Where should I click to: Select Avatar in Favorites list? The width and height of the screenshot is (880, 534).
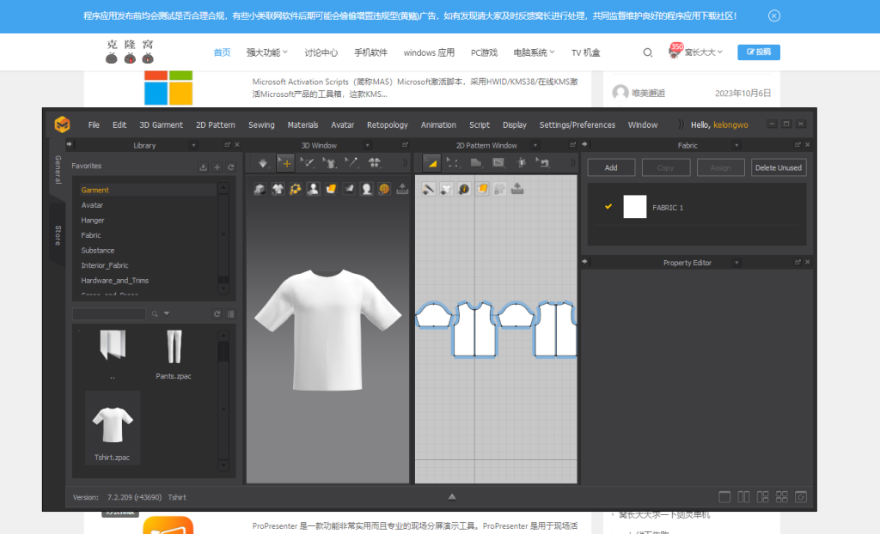click(x=92, y=205)
